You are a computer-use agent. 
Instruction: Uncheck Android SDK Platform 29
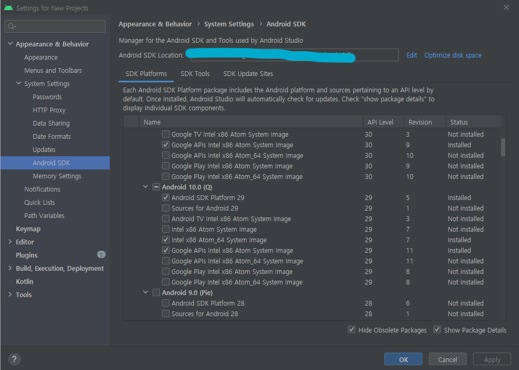click(166, 197)
